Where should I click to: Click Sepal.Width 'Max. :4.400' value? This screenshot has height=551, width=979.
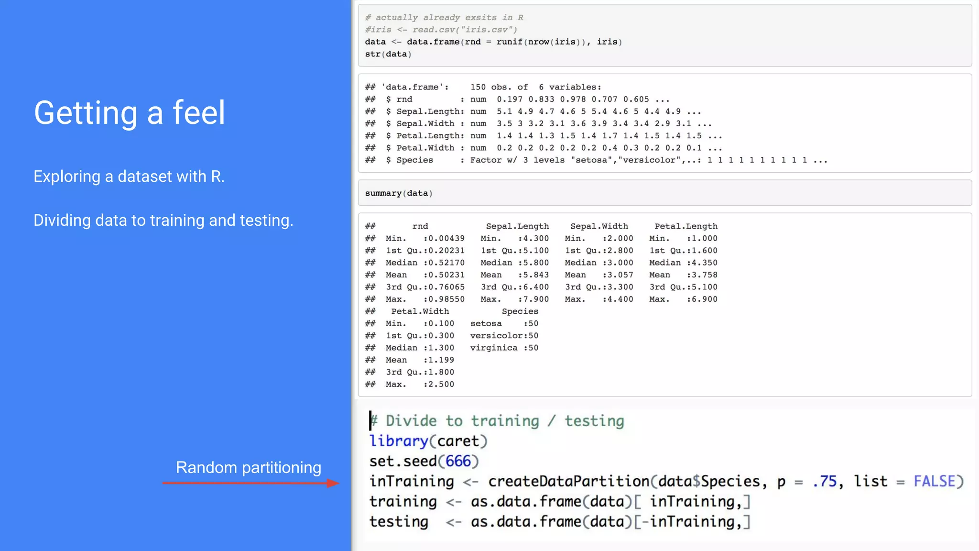599,299
